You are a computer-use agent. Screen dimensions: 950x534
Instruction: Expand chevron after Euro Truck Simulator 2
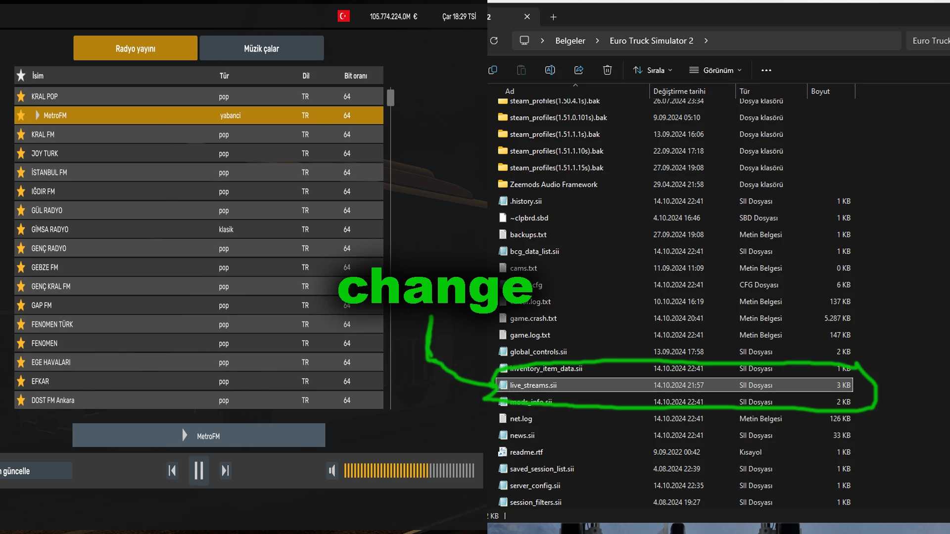(706, 41)
